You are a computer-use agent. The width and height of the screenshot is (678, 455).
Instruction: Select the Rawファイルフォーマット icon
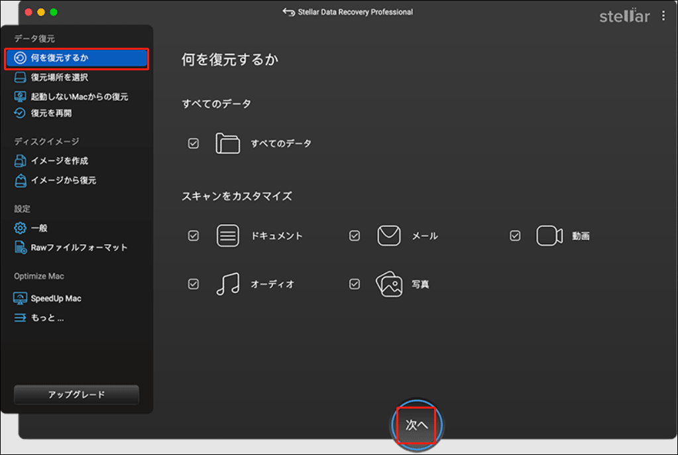[22, 245]
